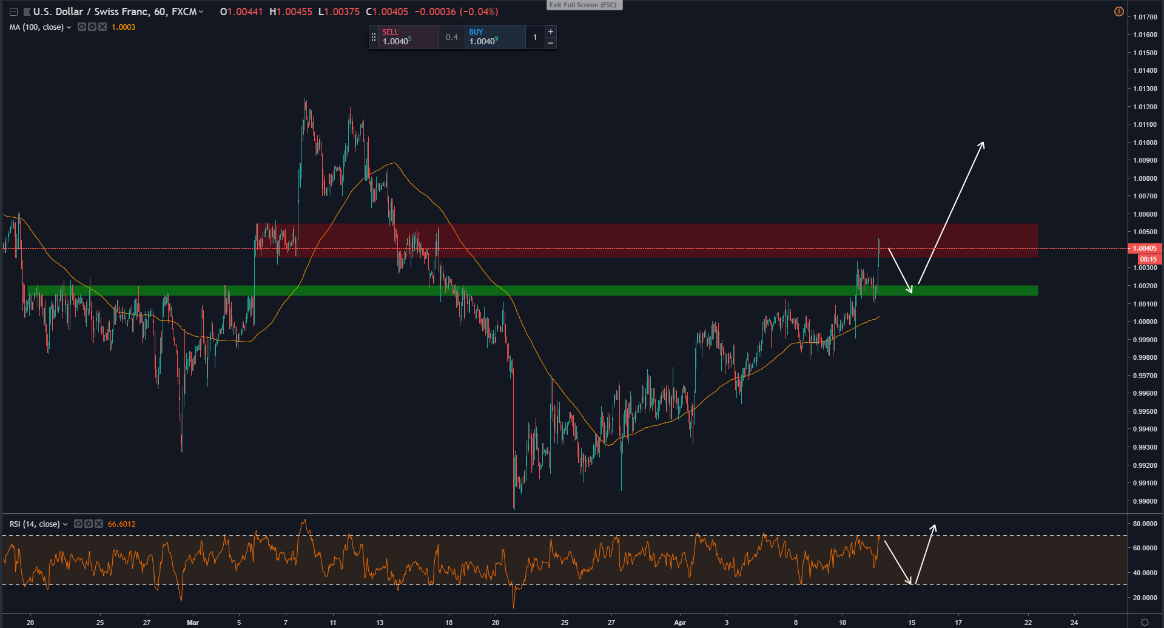The height and width of the screenshot is (628, 1164).
Task: Click the RSI 80.0000 scale label
Action: (1145, 524)
